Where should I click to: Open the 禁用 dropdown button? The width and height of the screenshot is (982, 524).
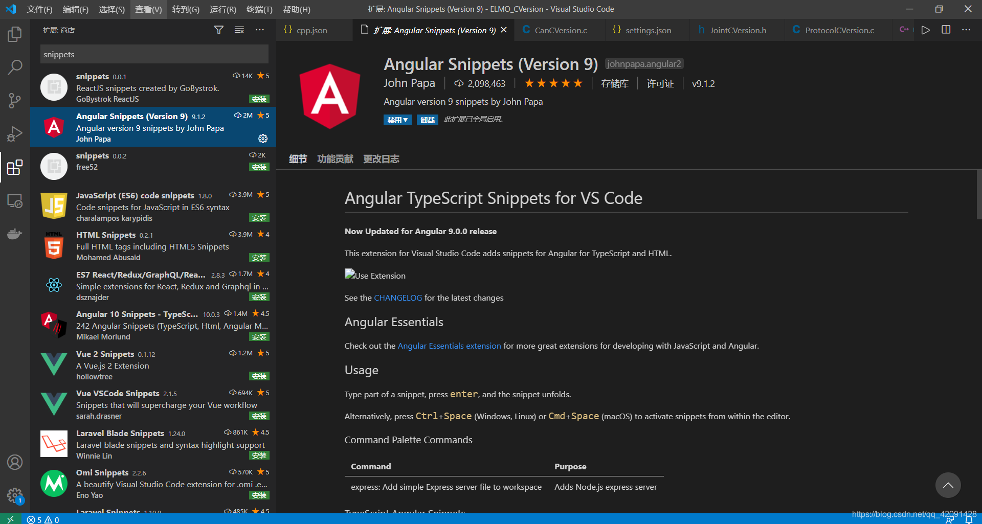click(397, 120)
